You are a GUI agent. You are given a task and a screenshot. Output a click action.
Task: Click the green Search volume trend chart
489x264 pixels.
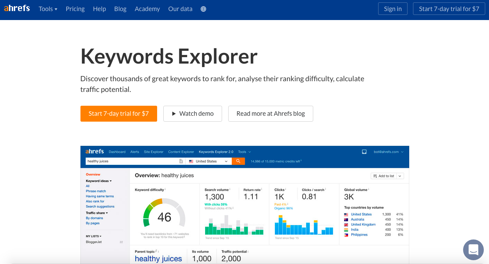pos(234,225)
